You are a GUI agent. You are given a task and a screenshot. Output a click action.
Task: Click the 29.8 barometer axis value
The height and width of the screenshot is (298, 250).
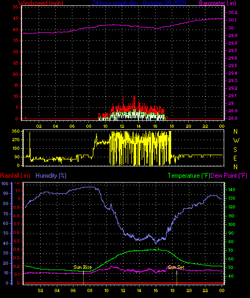pos(233,43)
